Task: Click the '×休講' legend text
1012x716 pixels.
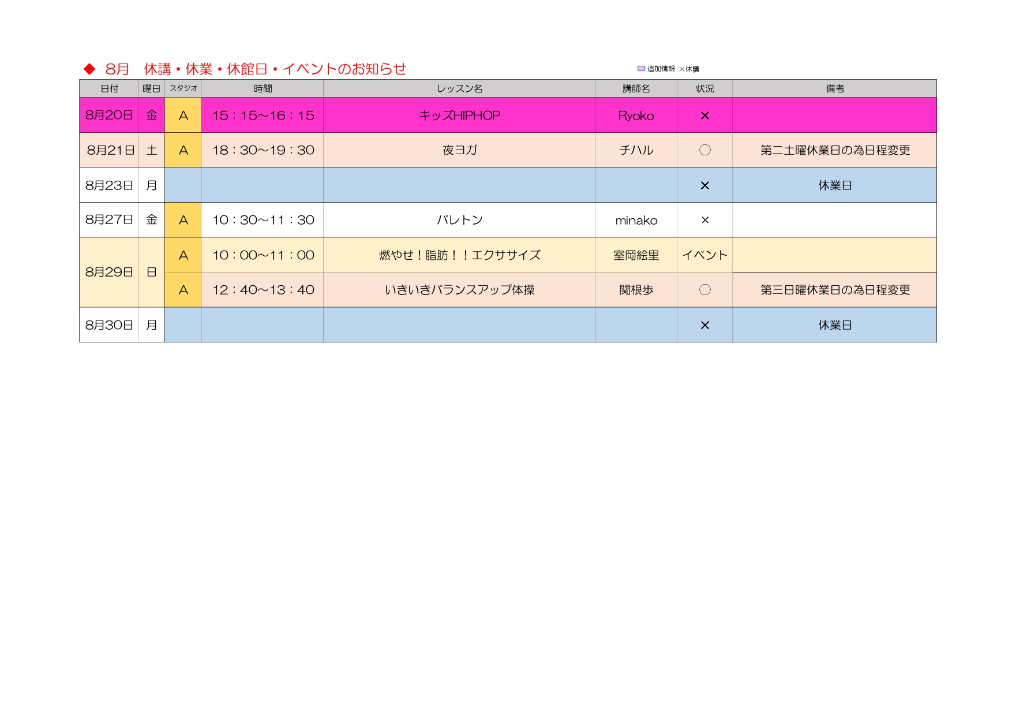Action: [x=689, y=69]
